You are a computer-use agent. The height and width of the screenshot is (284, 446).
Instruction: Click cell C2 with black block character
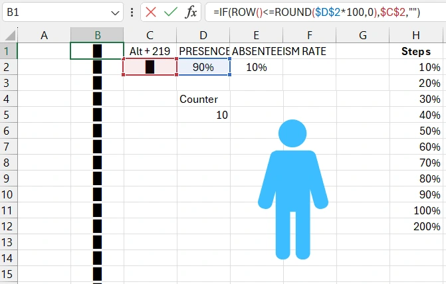[150, 67]
